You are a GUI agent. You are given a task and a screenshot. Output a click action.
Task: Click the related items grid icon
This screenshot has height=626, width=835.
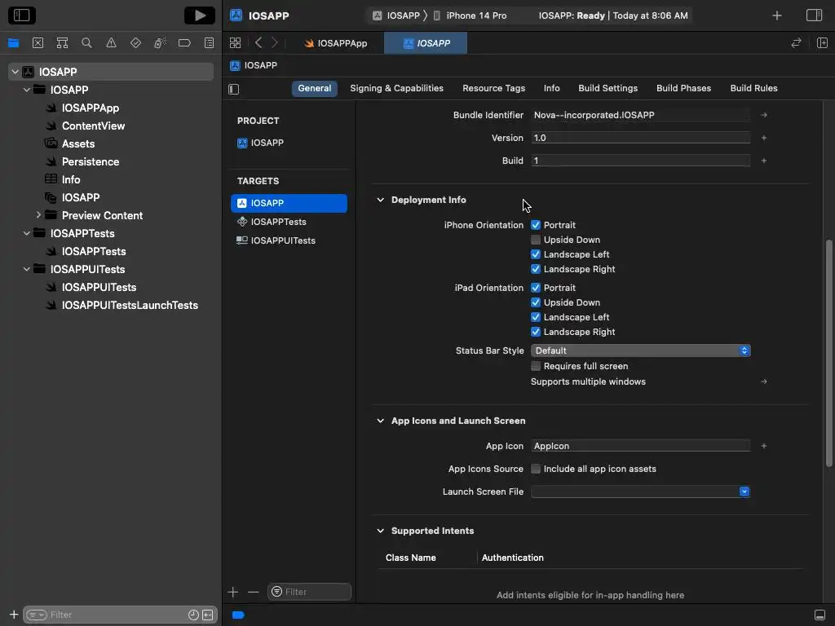pyautogui.click(x=235, y=43)
